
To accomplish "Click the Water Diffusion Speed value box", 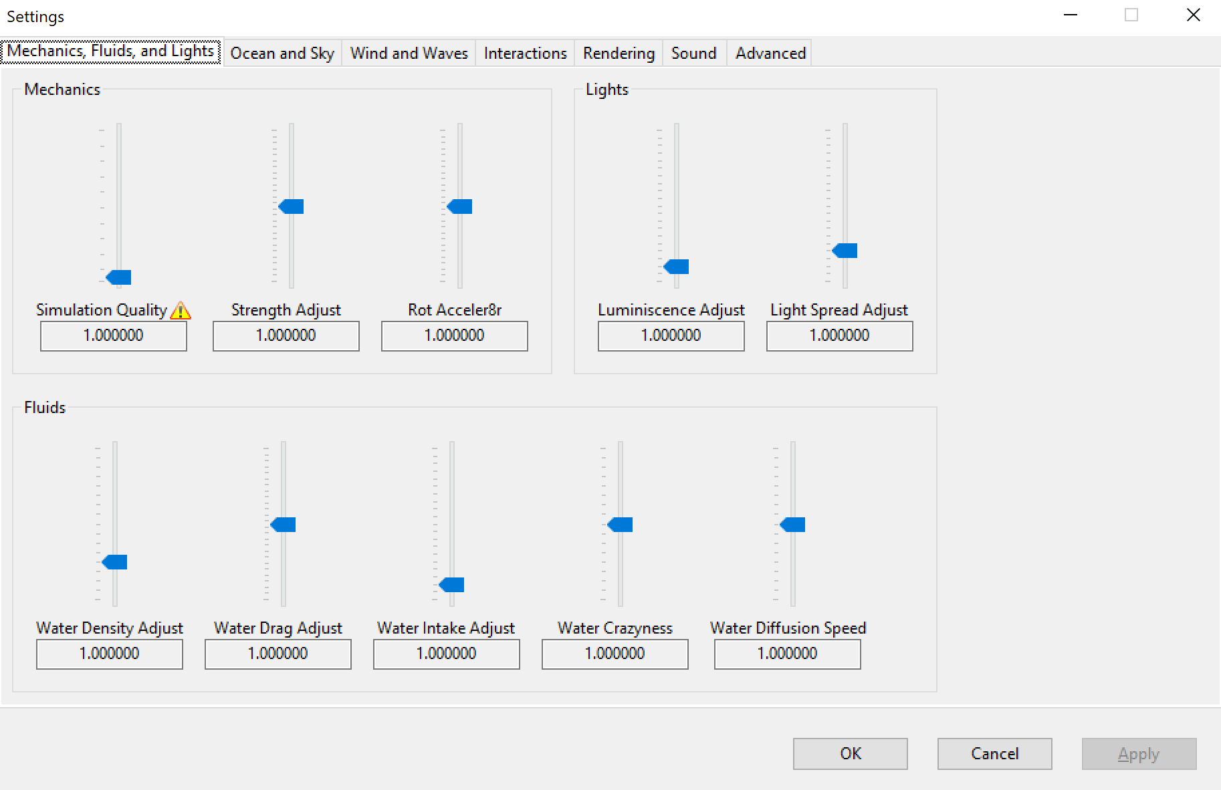I will [787, 654].
